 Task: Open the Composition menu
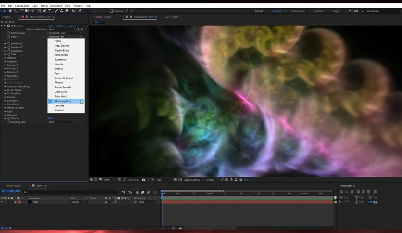(x=22, y=6)
